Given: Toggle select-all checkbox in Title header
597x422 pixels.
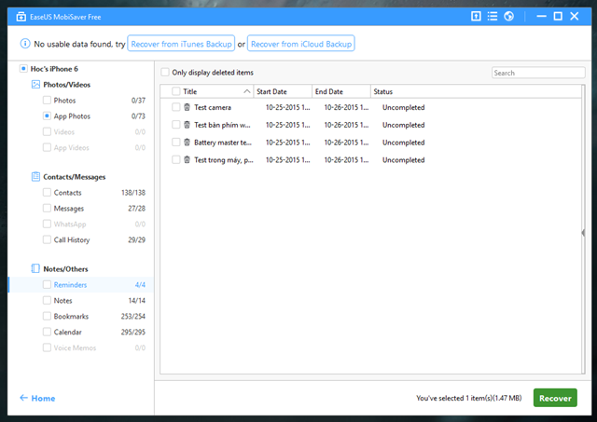Looking at the screenshot, I should tap(176, 91).
